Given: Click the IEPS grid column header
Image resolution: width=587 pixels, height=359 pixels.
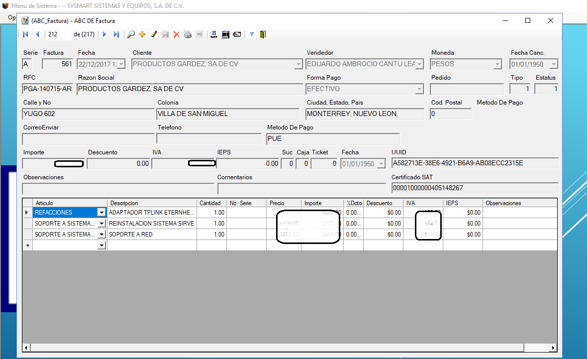Looking at the screenshot, I should 463,203.
